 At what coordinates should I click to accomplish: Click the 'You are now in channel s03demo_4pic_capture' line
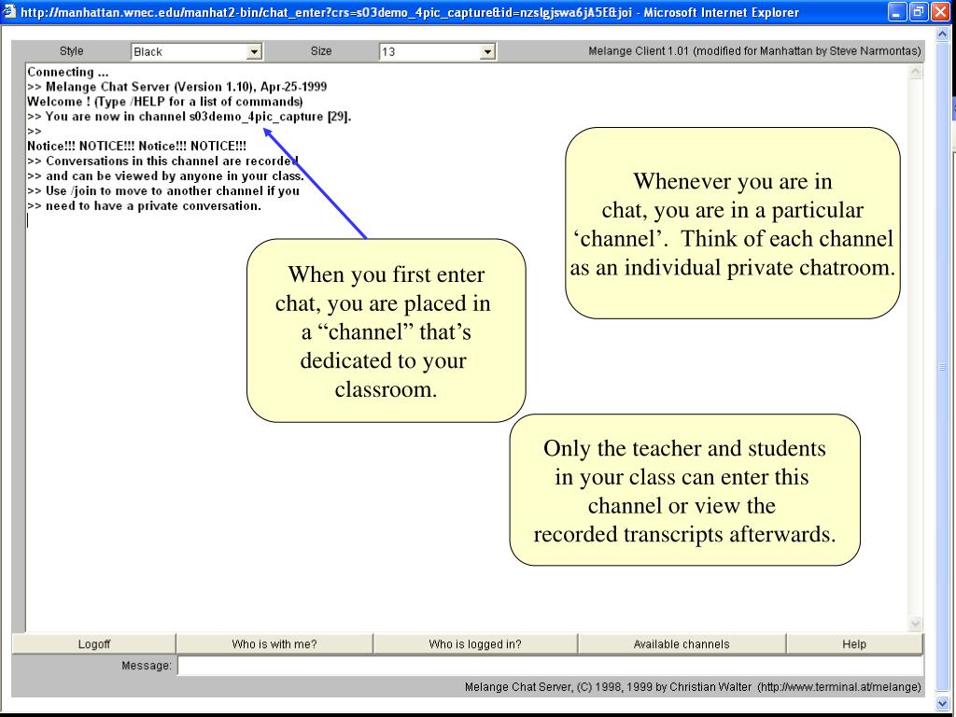click(x=189, y=117)
